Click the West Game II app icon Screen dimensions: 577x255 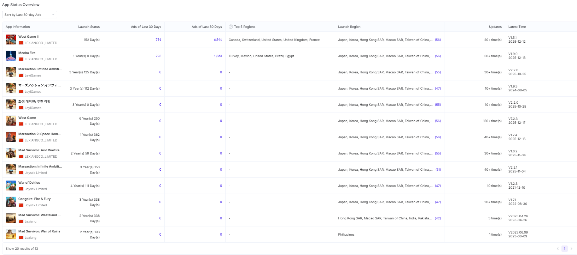click(11, 40)
